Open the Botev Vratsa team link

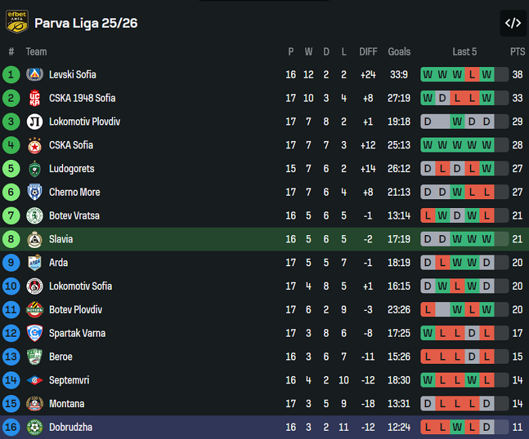click(74, 215)
